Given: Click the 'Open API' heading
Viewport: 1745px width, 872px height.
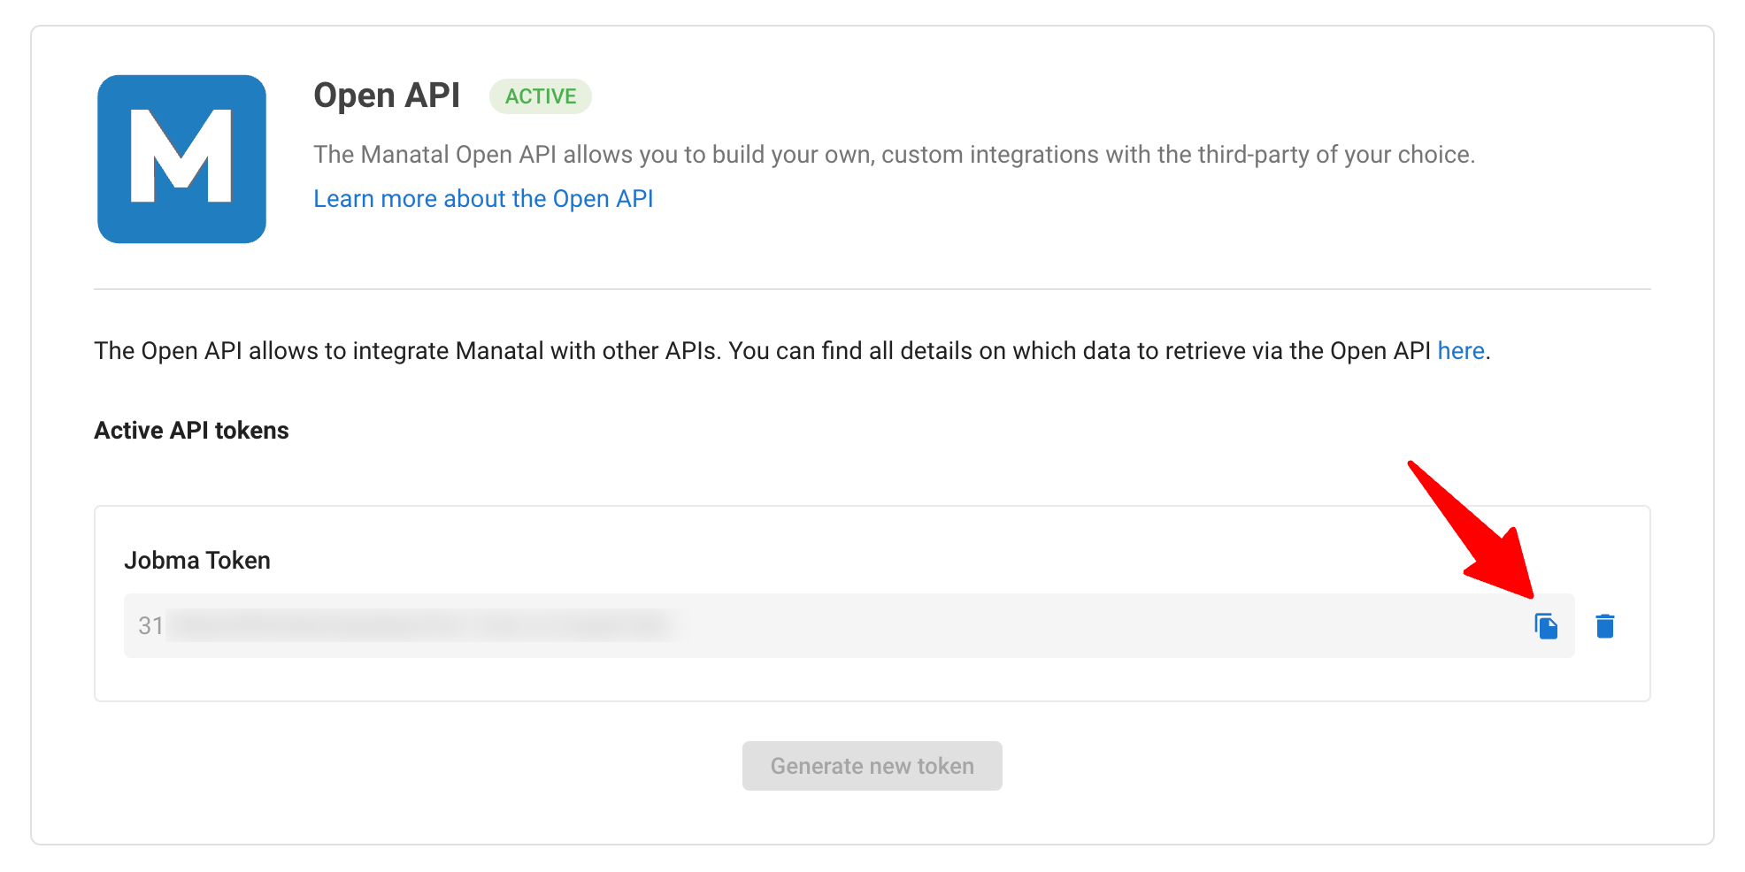Looking at the screenshot, I should (387, 96).
